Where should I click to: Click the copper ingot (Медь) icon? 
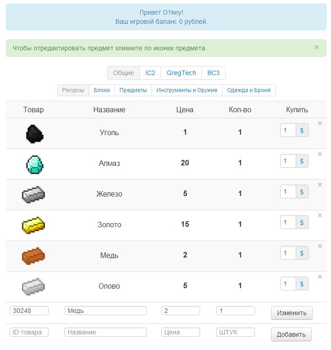click(33, 256)
